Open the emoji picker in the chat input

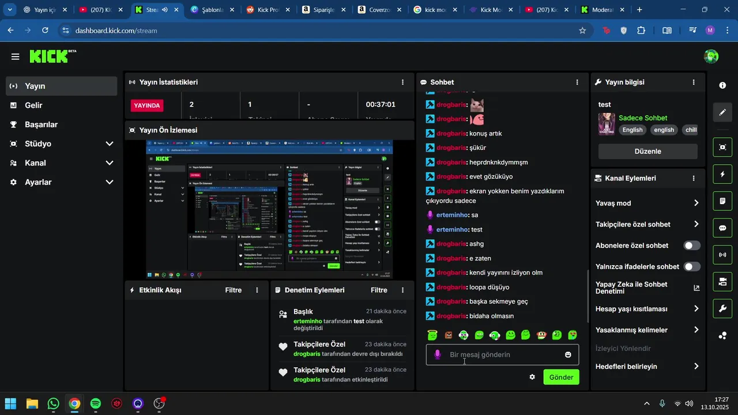568,354
